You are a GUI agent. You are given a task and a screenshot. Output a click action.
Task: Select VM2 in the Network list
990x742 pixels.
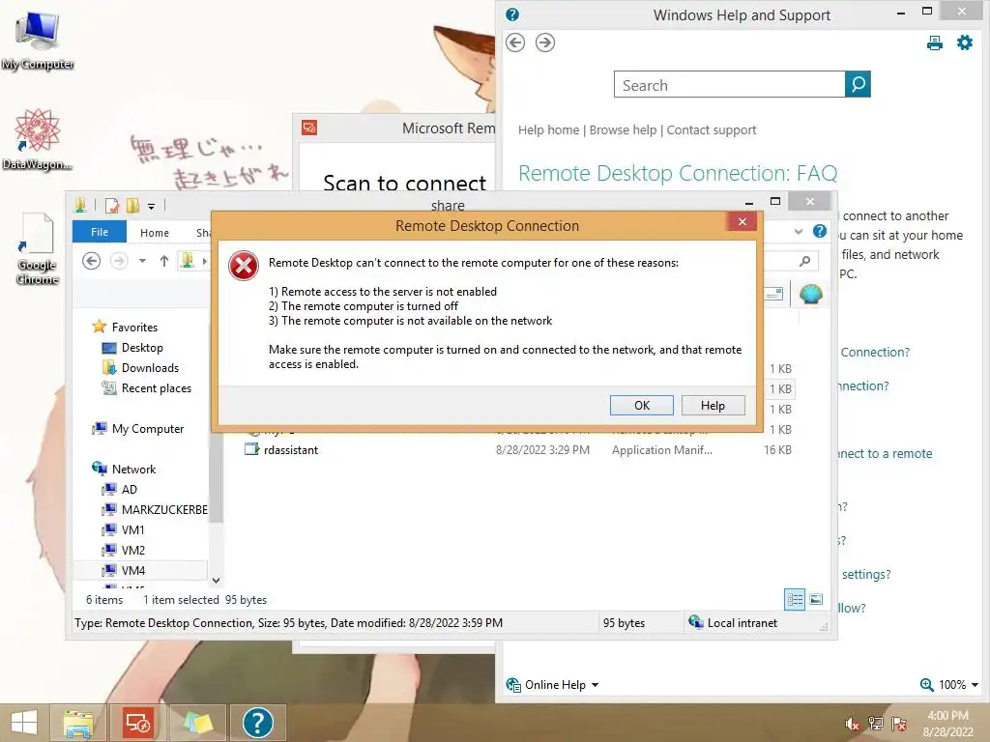123,550
